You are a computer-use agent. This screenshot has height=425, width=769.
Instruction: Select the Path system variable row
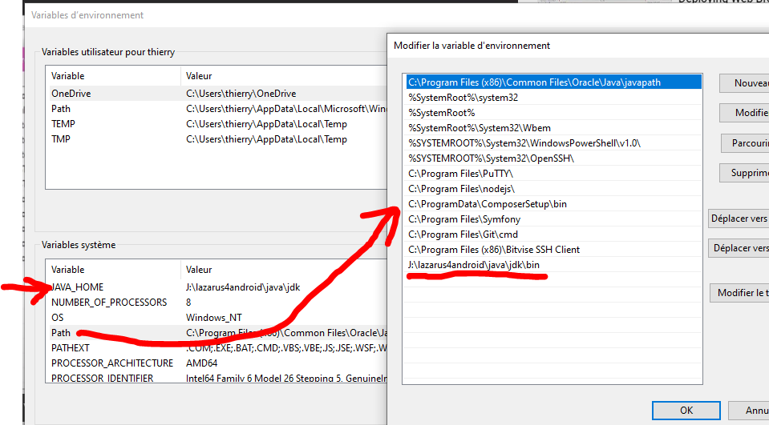coord(61,333)
